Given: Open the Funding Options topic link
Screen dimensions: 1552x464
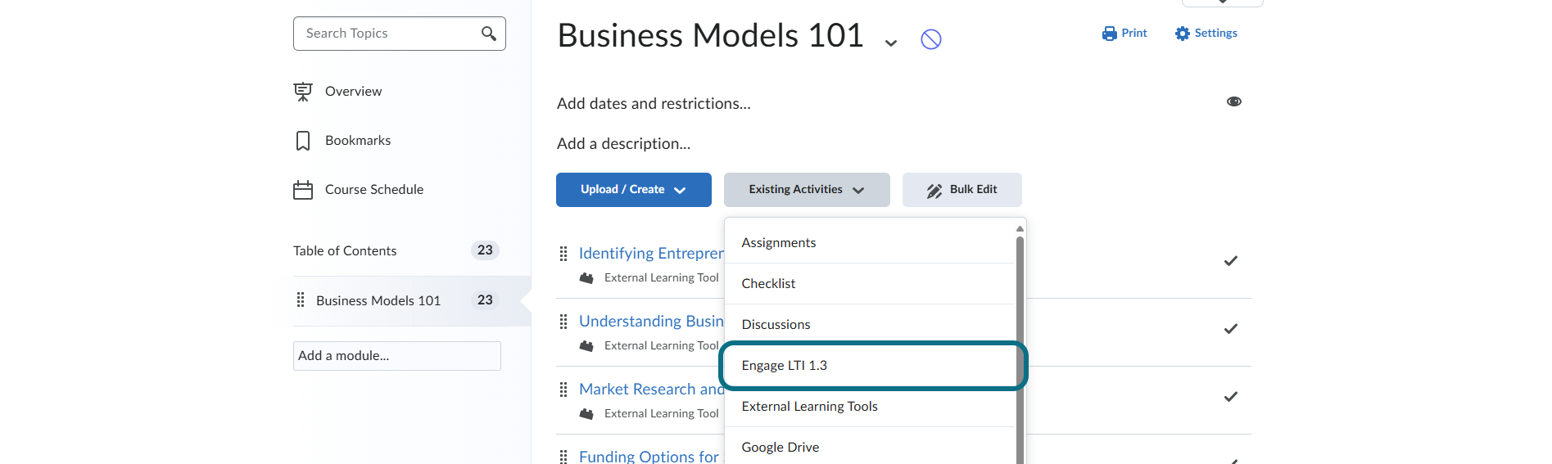Looking at the screenshot, I should tap(649, 457).
